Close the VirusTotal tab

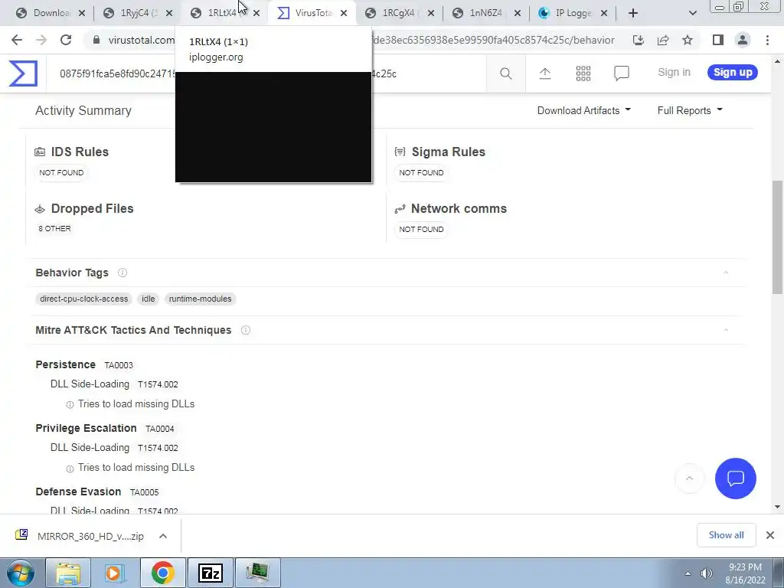coord(344,13)
